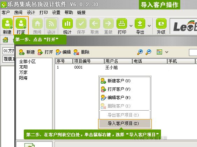Select the 龙翔 community in the list

click(23, 67)
